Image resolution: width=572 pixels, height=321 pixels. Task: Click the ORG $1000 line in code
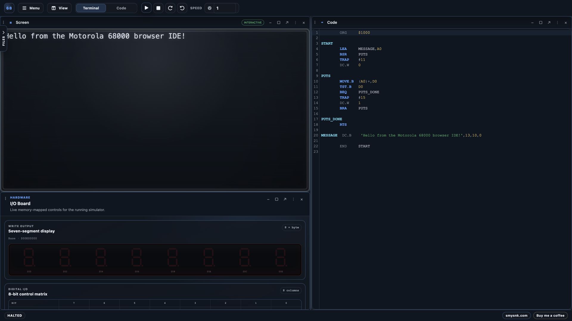(x=355, y=33)
